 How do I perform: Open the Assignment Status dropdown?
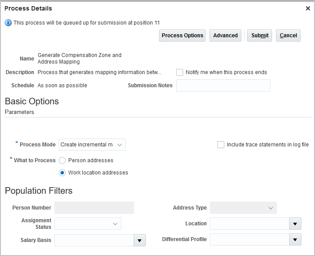pyautogui.click(x=115, y=224)
